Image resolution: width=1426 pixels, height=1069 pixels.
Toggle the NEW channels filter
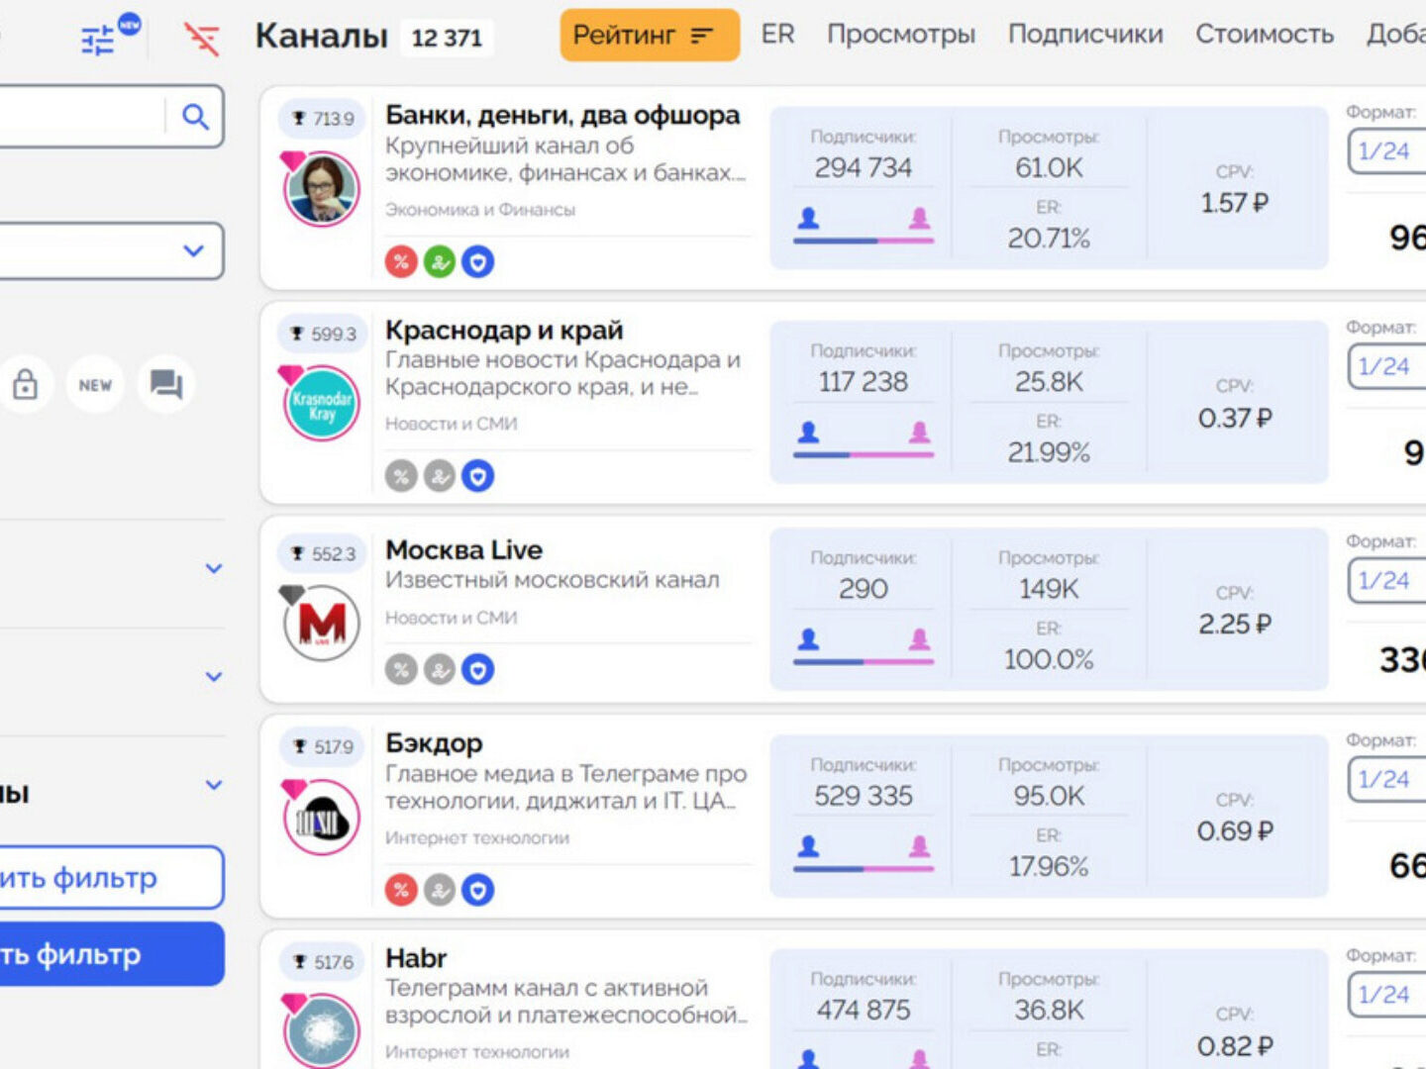[x=95, y=384]
